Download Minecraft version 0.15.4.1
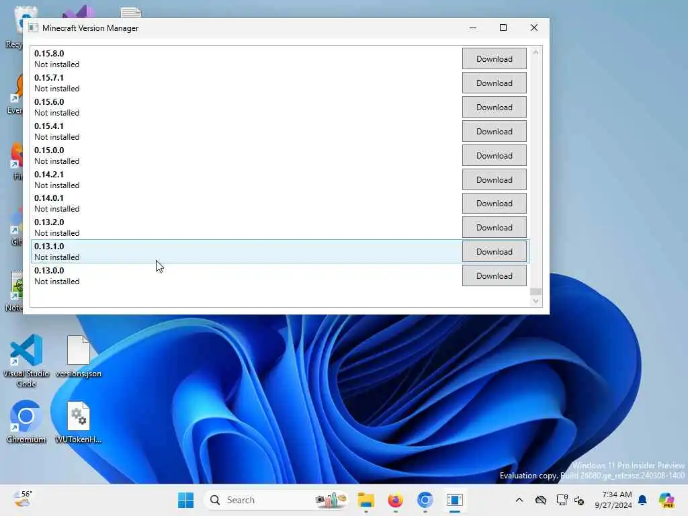Screen dimensions: 688x516 click(x=494, y=131)
